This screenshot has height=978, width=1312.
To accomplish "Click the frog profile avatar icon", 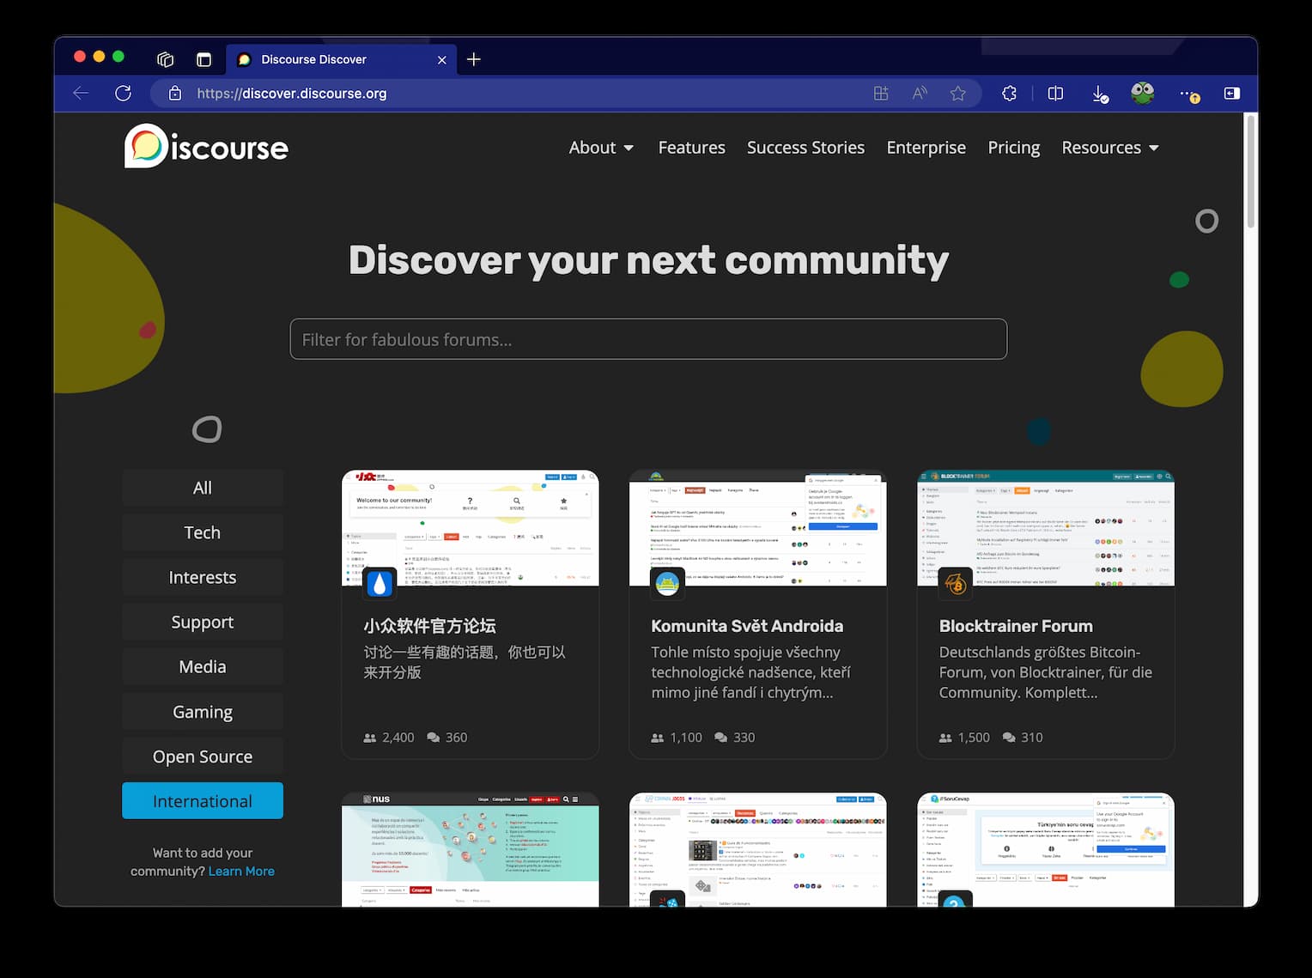I will point(1142,94).
